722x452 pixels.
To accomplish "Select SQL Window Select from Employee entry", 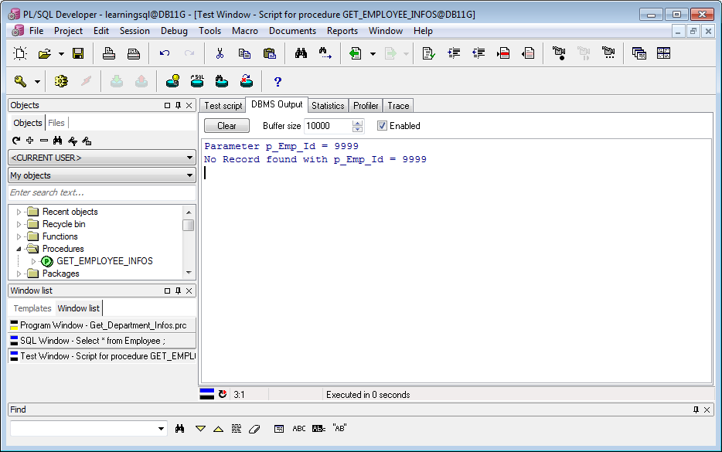I will pyautogui.click(x=102, y=341).
